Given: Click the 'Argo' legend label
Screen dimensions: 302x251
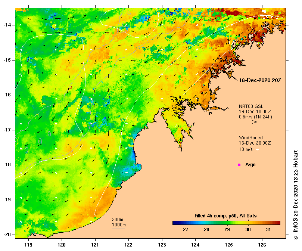Looking at the screenshot, I should 250,165.
